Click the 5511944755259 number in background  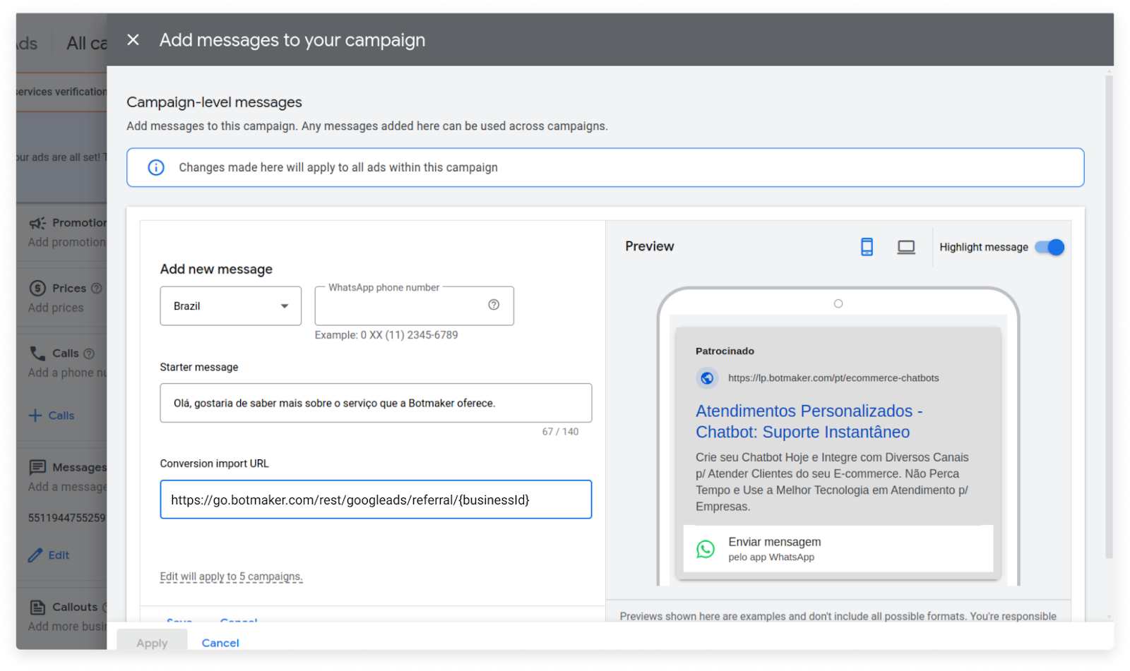pos(66,518)
